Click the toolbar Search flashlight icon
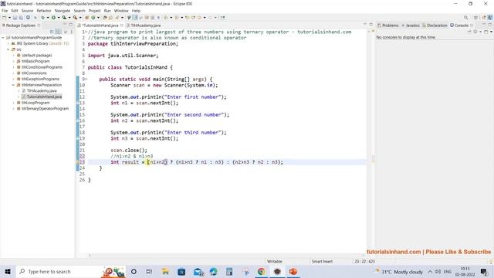Screen dimensions: 494x278 (x=117, y=18)
